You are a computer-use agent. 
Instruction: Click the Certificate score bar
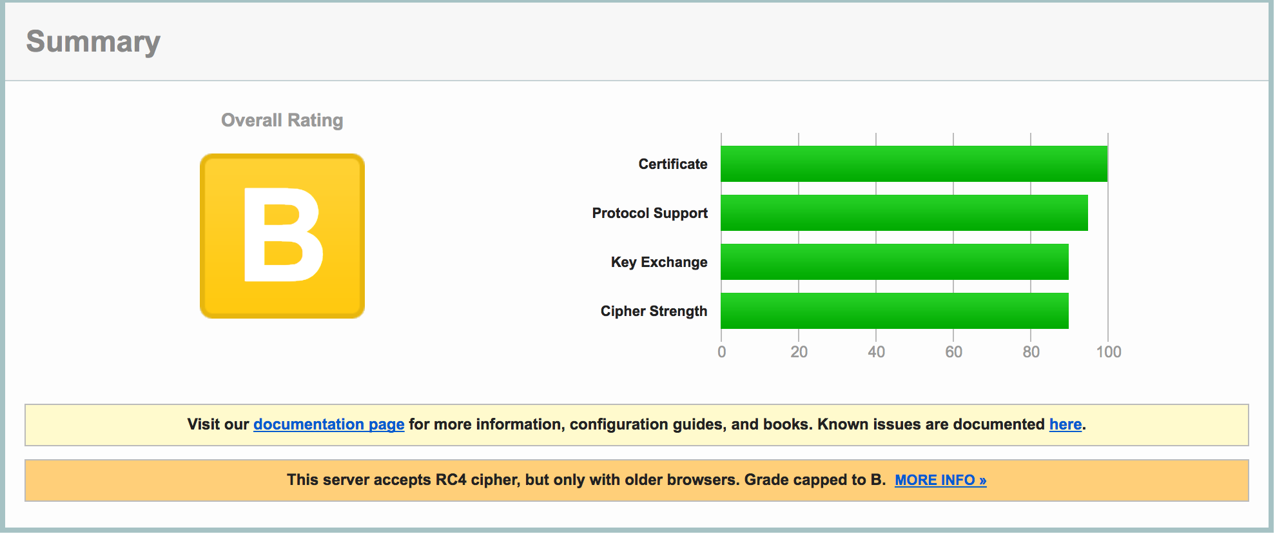914,164
